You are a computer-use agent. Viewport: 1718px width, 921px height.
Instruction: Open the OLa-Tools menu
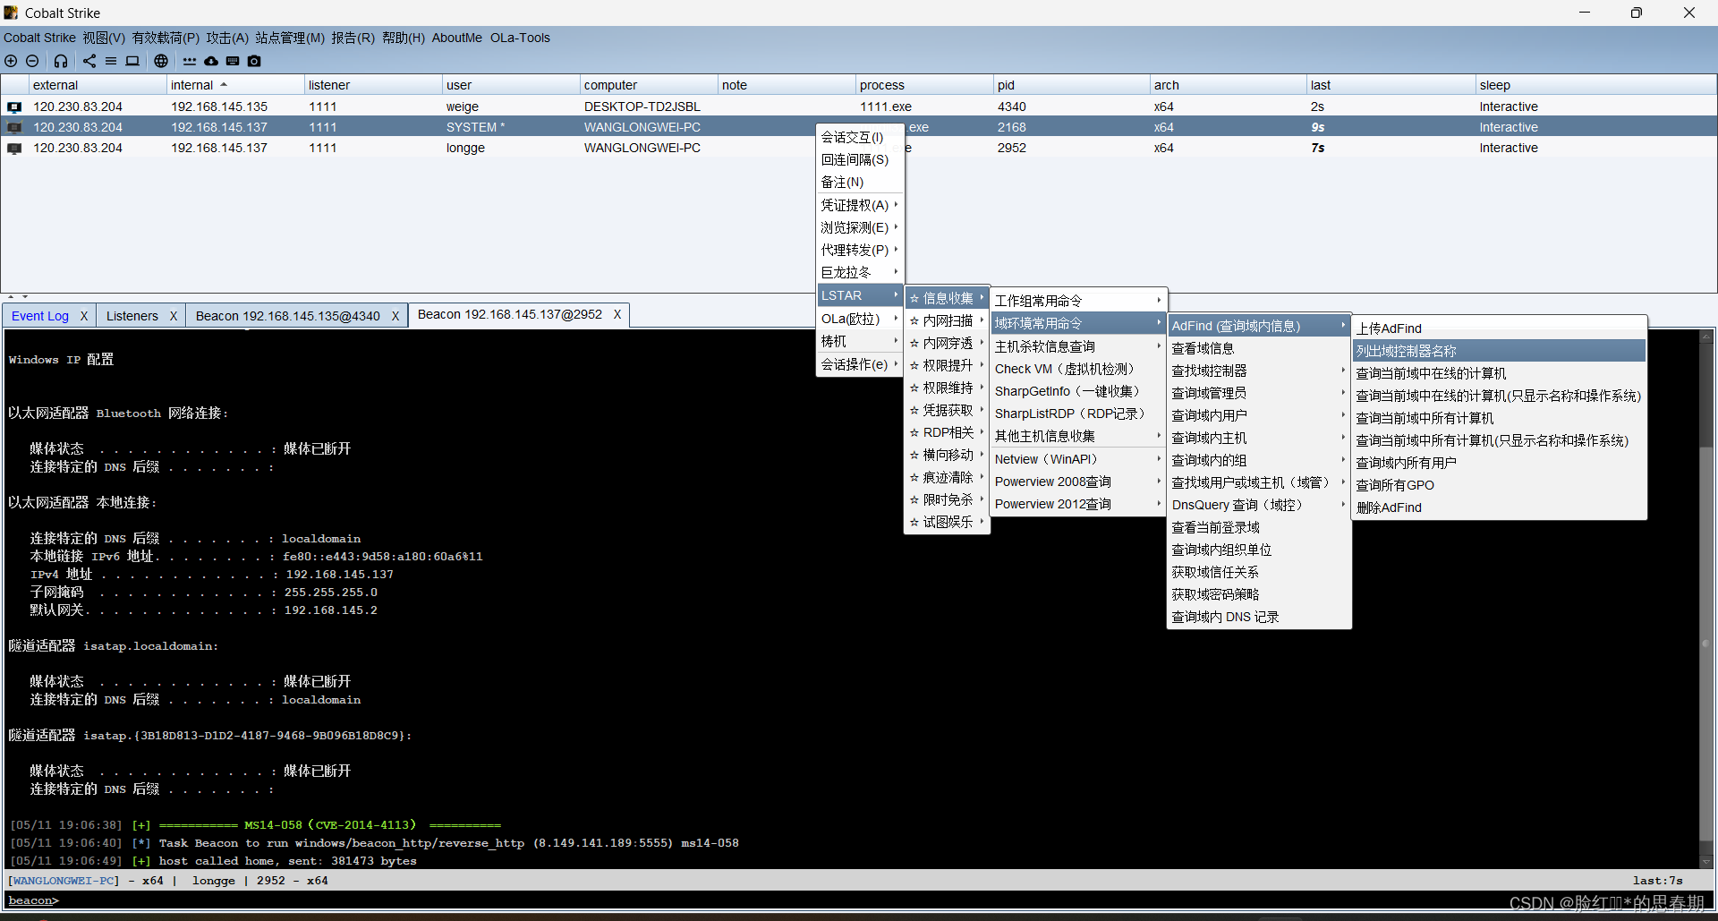[x=520, y=38]
